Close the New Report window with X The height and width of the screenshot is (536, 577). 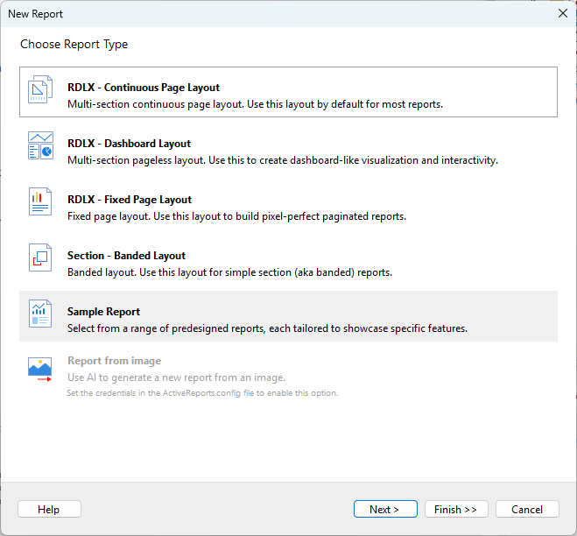pyautogui.click(x=562, y=13)
